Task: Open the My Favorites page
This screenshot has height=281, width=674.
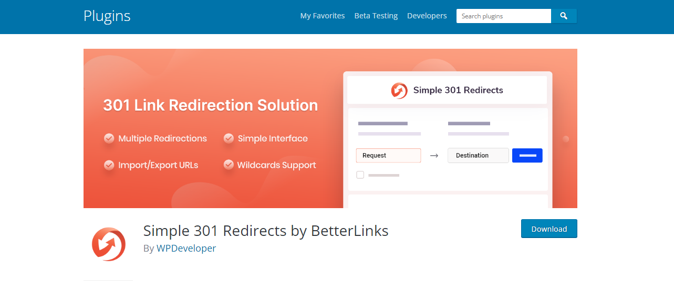Action: [323, 16]
